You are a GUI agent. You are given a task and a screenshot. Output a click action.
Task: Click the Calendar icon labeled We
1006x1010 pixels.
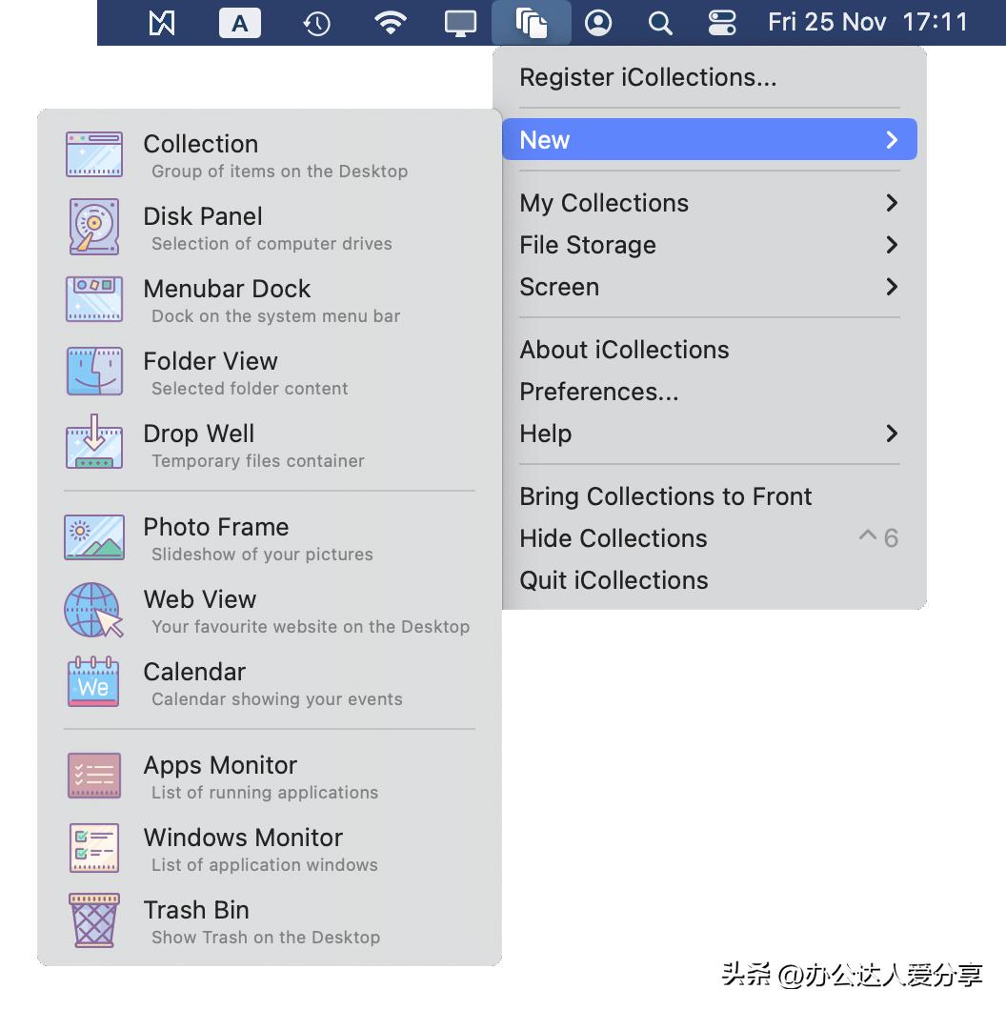click(x=93, y=681)
